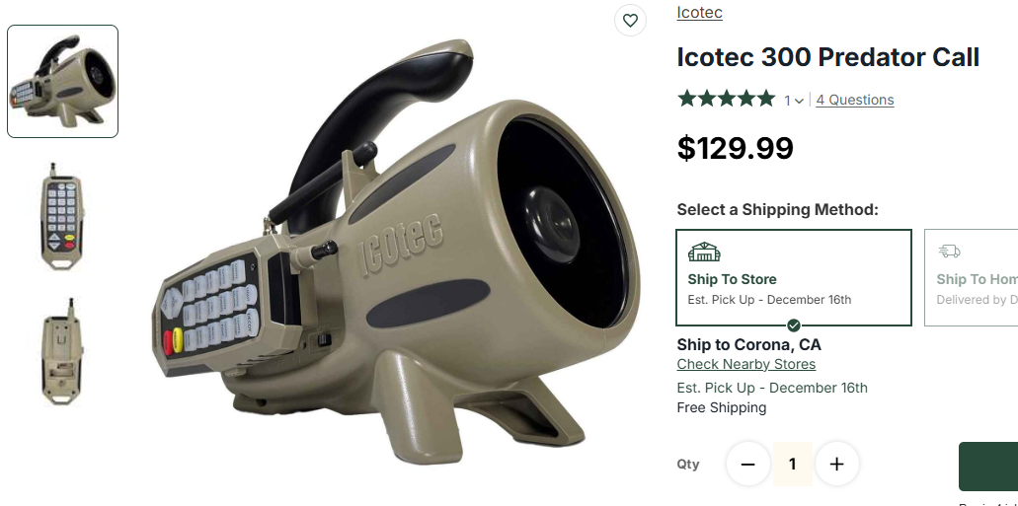Select the Ship To Store shipping option
Image resolution: width=1018 pixels, height=506 pixels.
click(x=793, y=277)
